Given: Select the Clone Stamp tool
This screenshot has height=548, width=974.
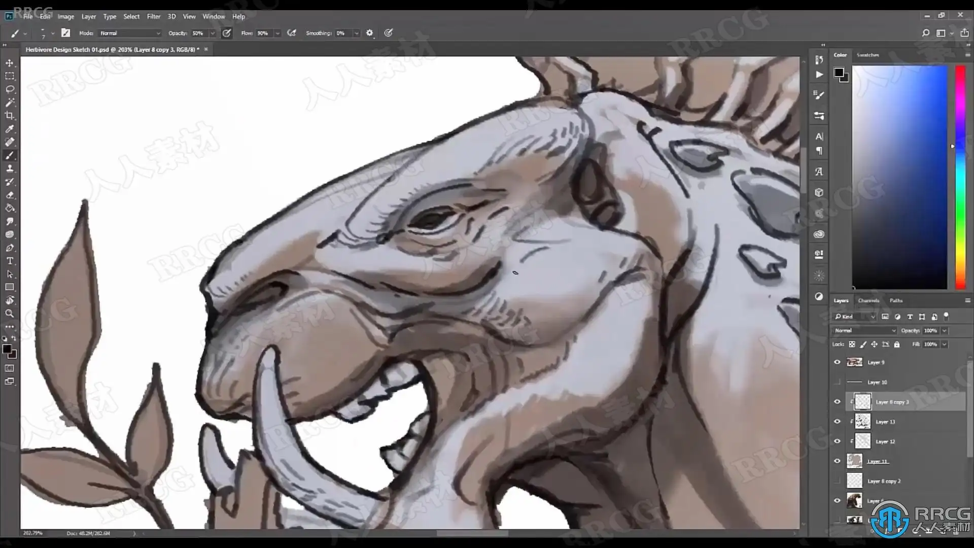Looking at the screenshot, I should pyautogui.click(x=10, y=168).
